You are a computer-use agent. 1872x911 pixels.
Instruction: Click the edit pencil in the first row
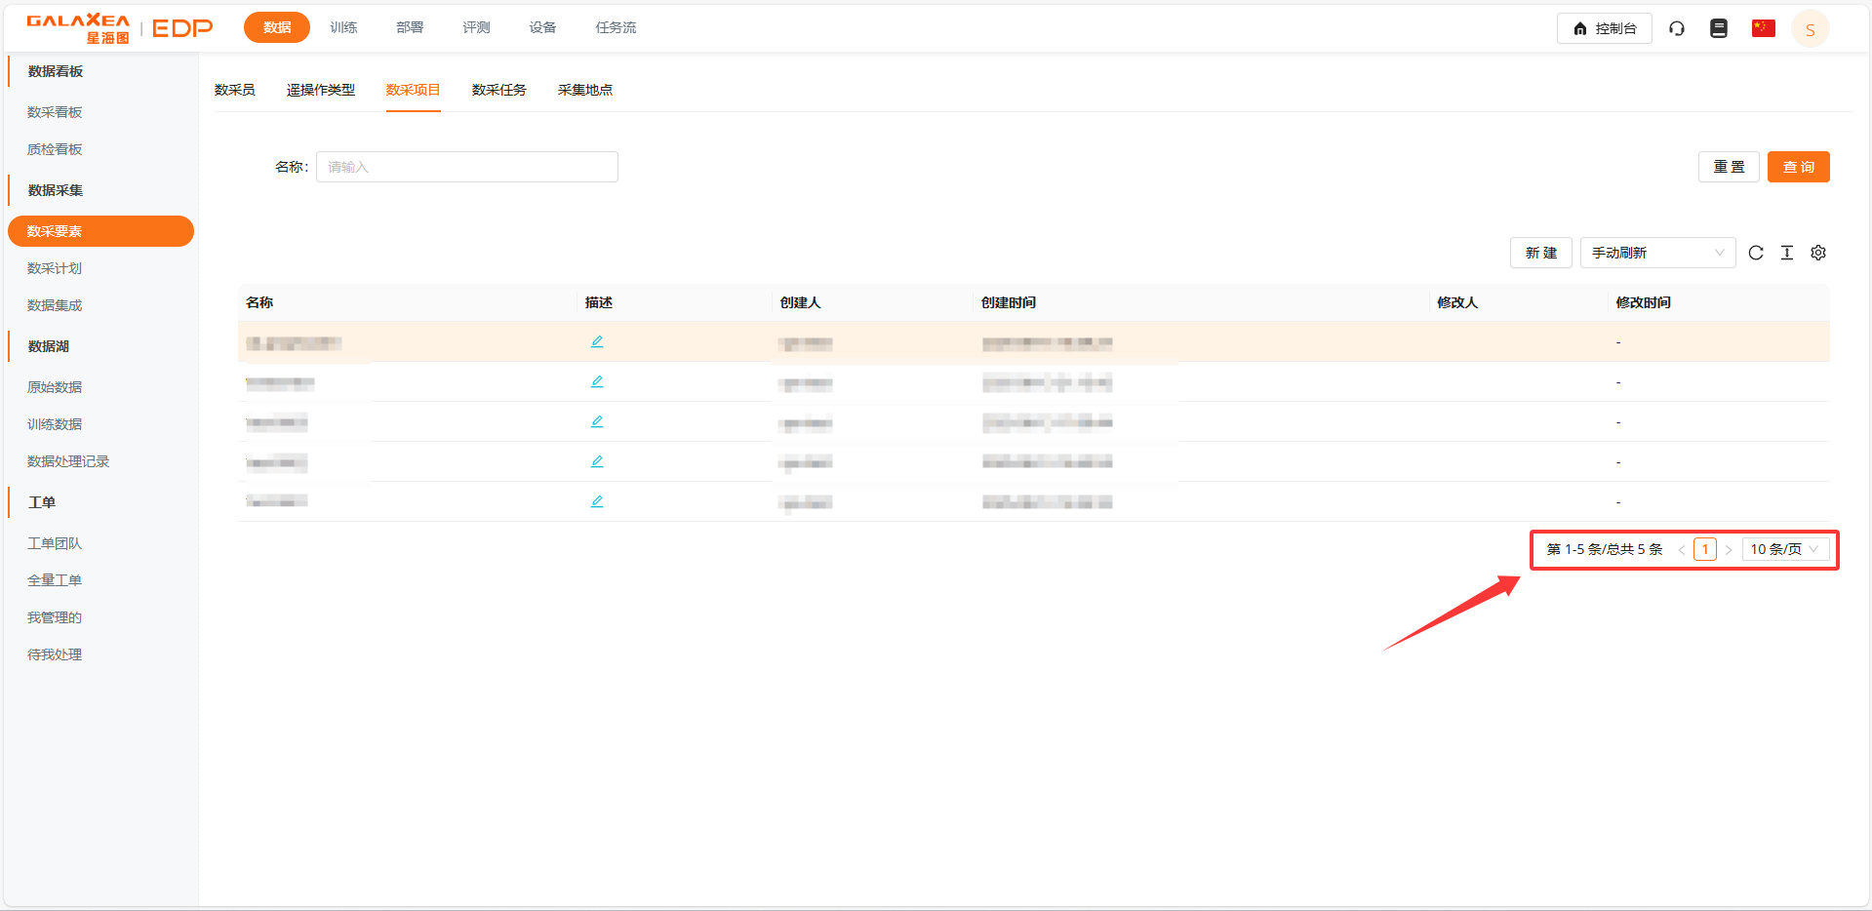pyautogui.click(x=597, y=341)
